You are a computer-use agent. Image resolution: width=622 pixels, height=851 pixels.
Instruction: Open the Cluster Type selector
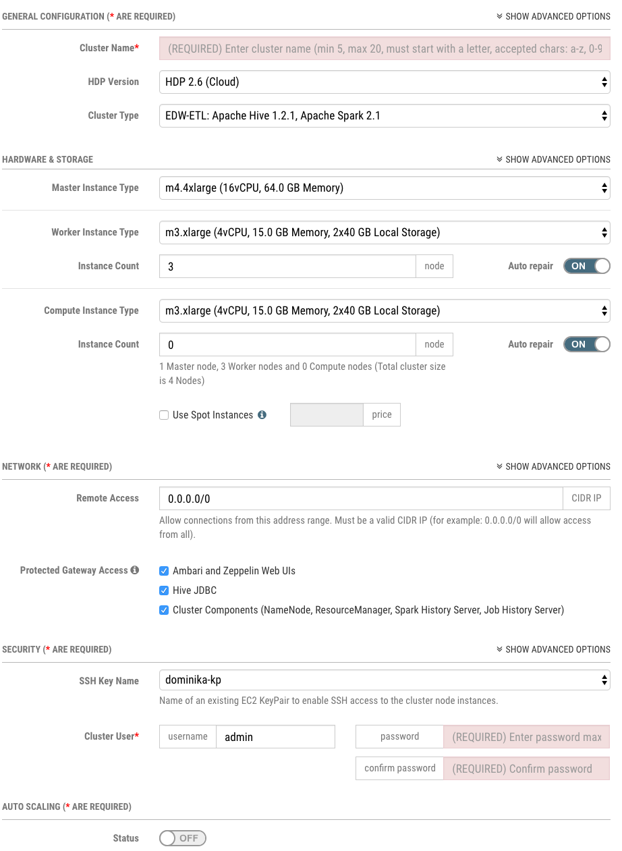pos(384,115)
